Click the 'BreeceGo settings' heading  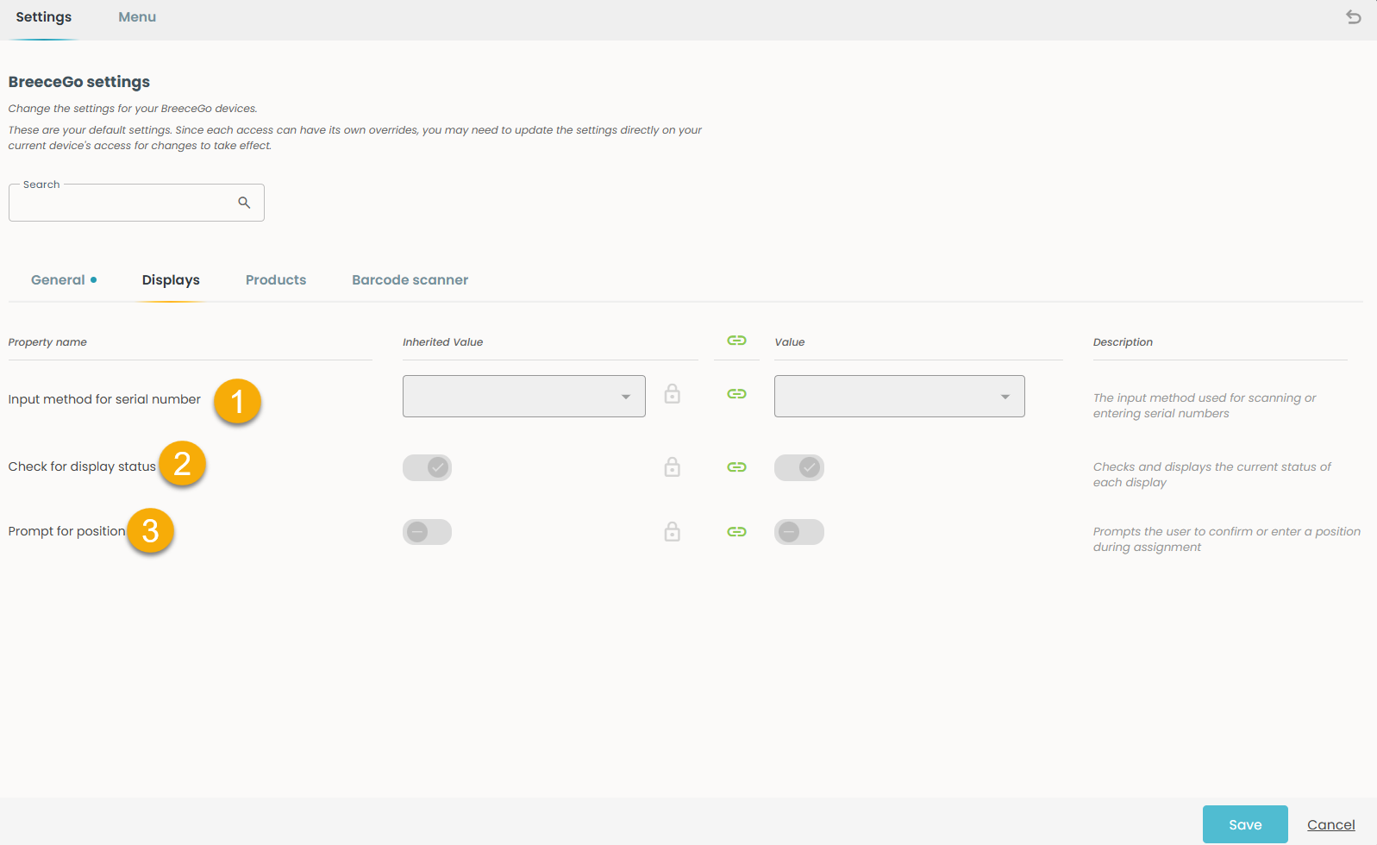coord(79,82)
